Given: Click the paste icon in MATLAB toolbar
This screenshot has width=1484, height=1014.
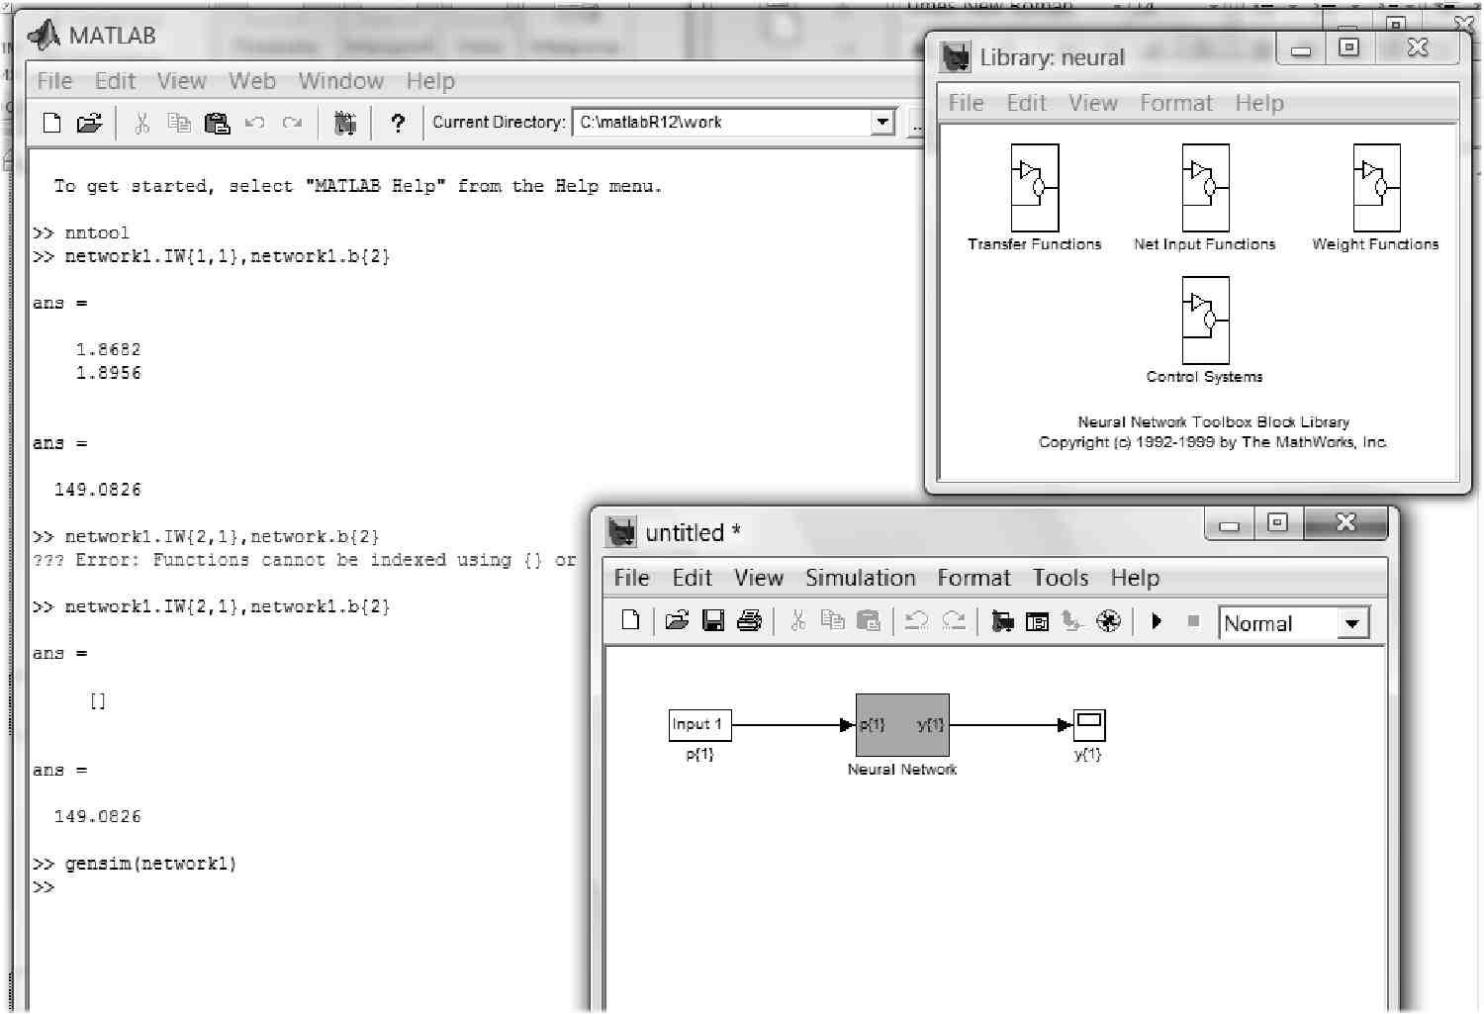Looking at the screenshot, I should pos(217,123).
